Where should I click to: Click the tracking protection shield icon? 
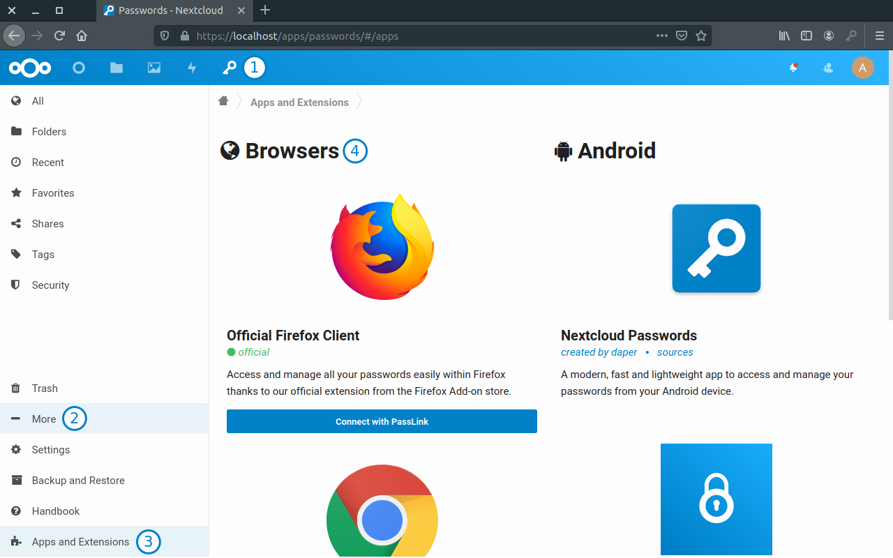pos(165,36)
